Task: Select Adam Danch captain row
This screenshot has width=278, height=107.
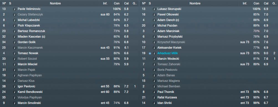Action: point(209,20)
